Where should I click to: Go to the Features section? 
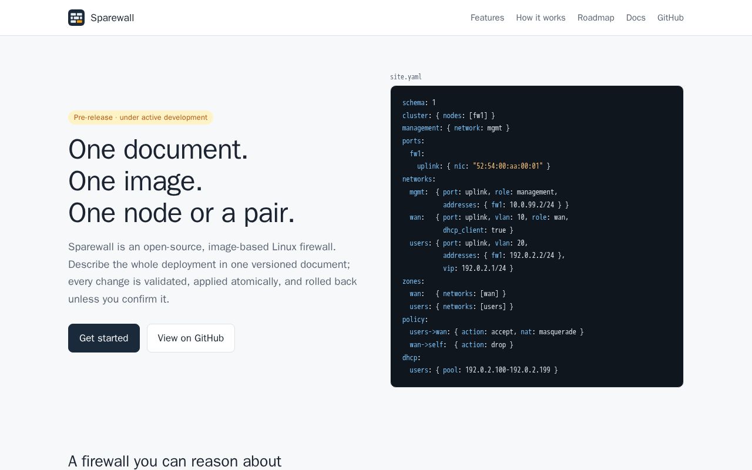coord(487,18)
